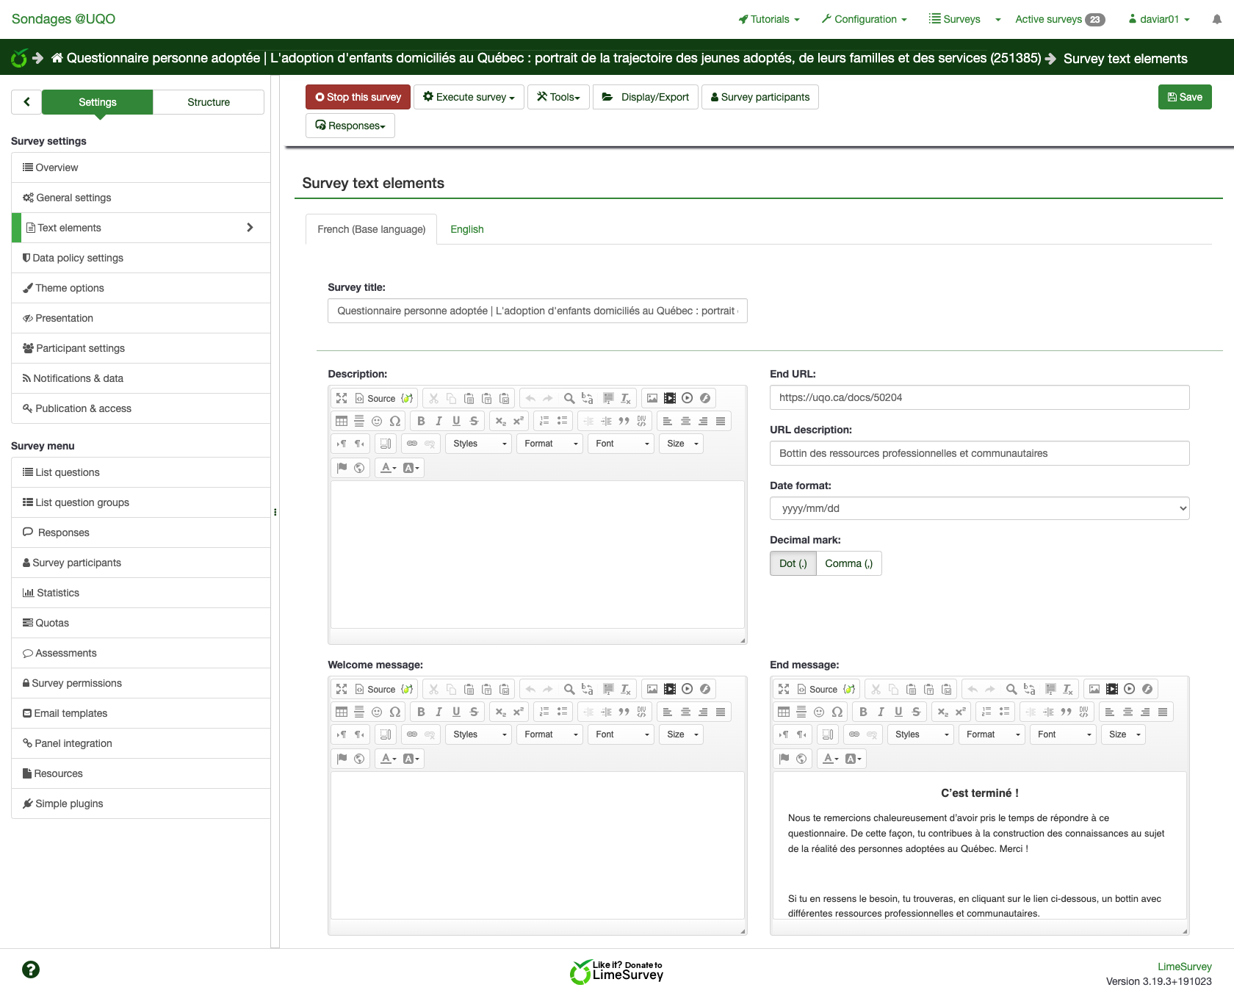The height and width of the screenshot is (993, 1234).
Task: Switch to the English language tab
Action: [x=466, y=229]
